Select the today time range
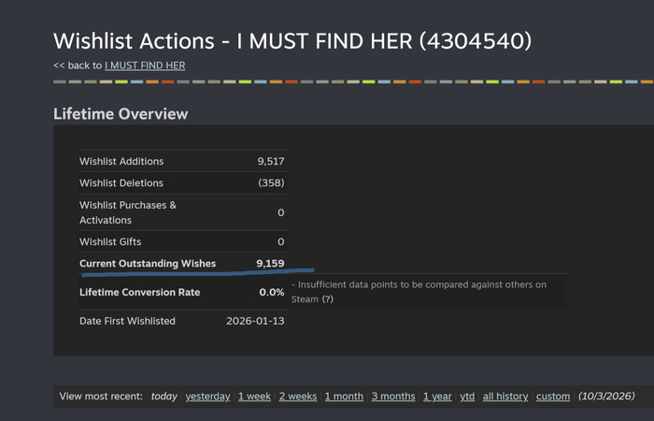Screen dimensions: 654x421 (x=163, y=397)
